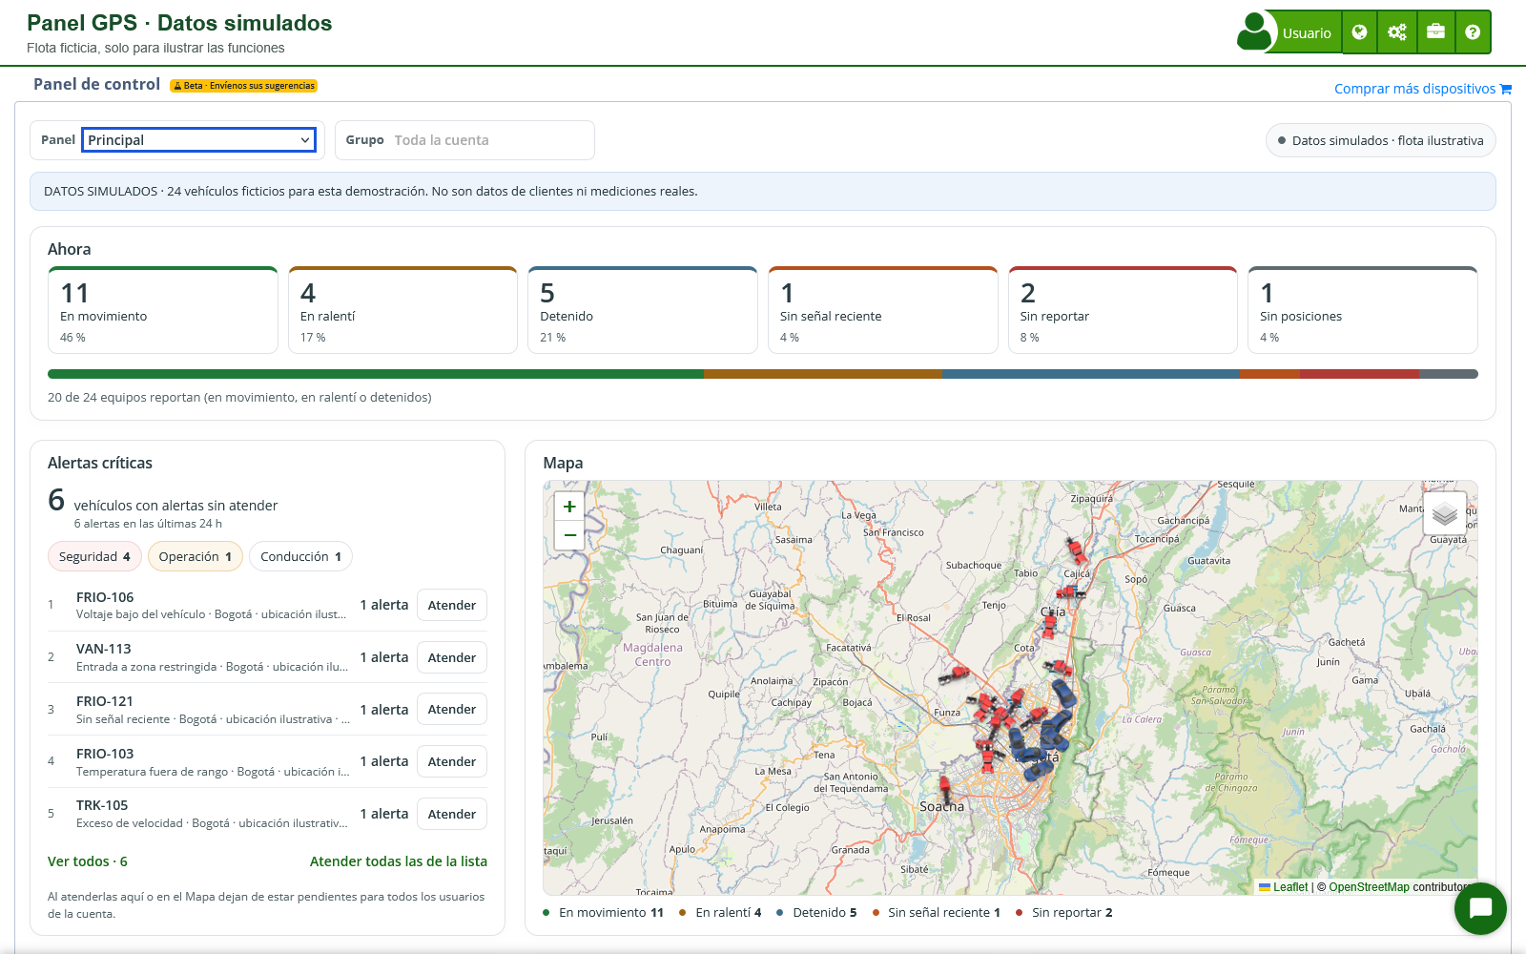The image size is (1526, 954).
Task: Open the OpenStreetMap attribution link
Action: (x=1370, y=887)
